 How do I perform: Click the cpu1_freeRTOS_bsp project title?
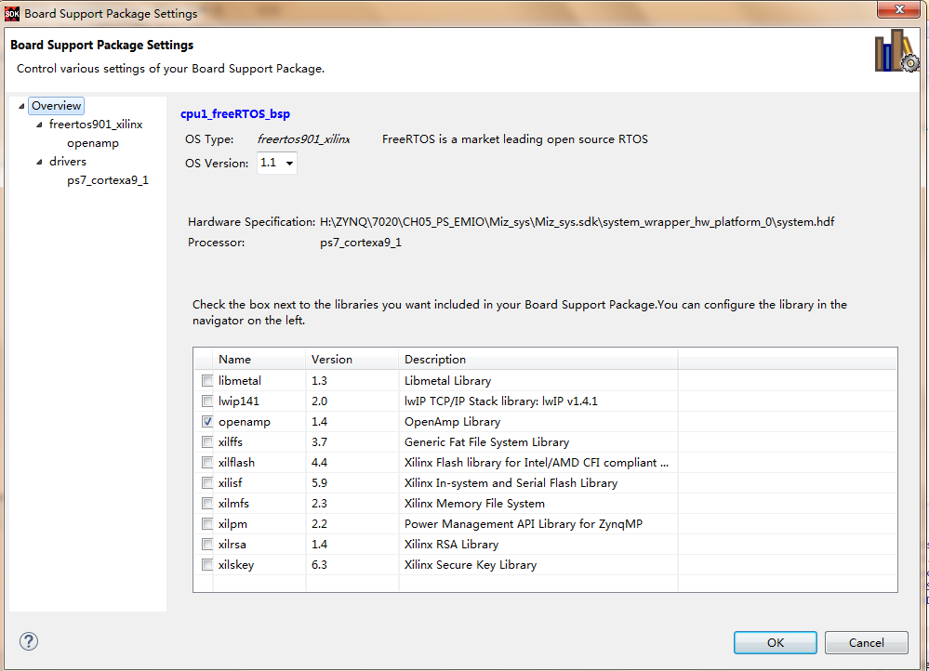point(235,113)
